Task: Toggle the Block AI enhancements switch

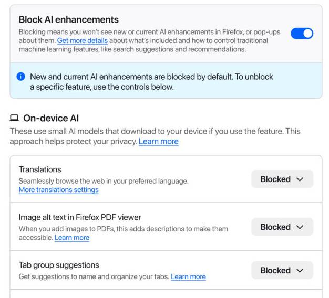Action: click(x=302, y=34)
